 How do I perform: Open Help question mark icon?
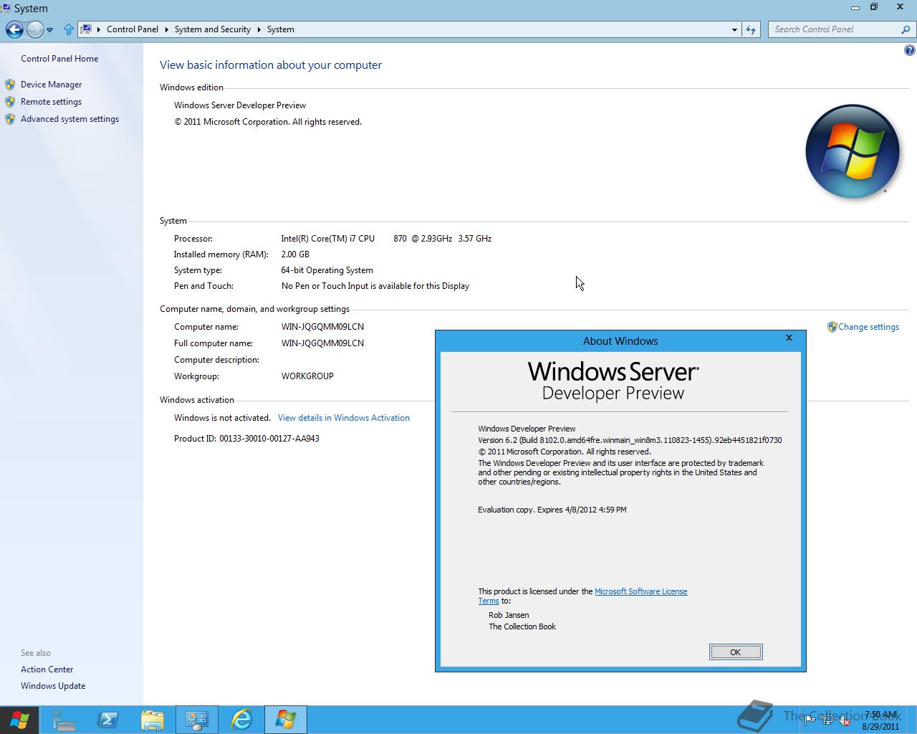point(910,50)
